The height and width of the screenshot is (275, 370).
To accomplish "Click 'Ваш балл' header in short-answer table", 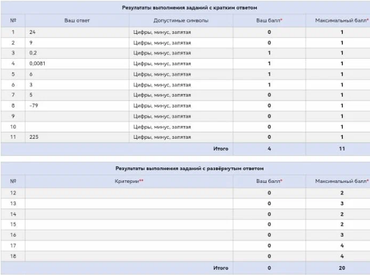I will pos(269,20).
